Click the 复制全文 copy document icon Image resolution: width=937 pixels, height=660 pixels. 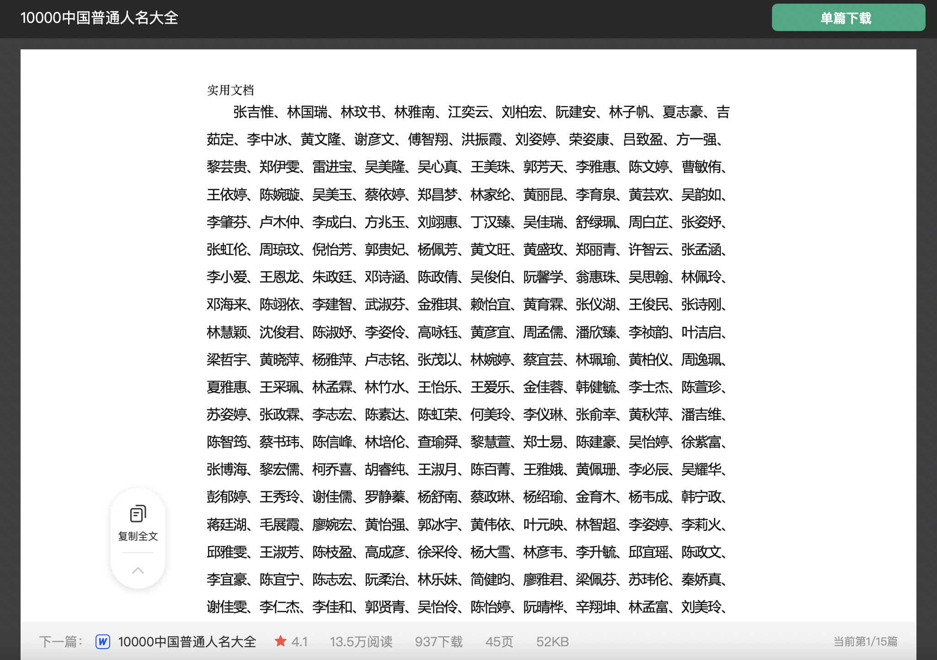[138, 514]
